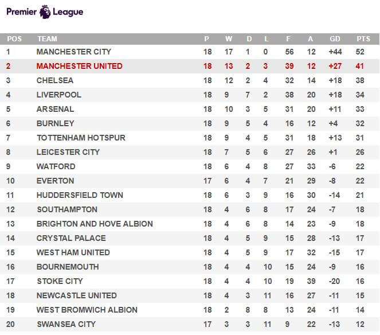The height and width of the screenshot is (335, 380).
Task: Open the Burnley team row
Action: click(x=190, y=123)
